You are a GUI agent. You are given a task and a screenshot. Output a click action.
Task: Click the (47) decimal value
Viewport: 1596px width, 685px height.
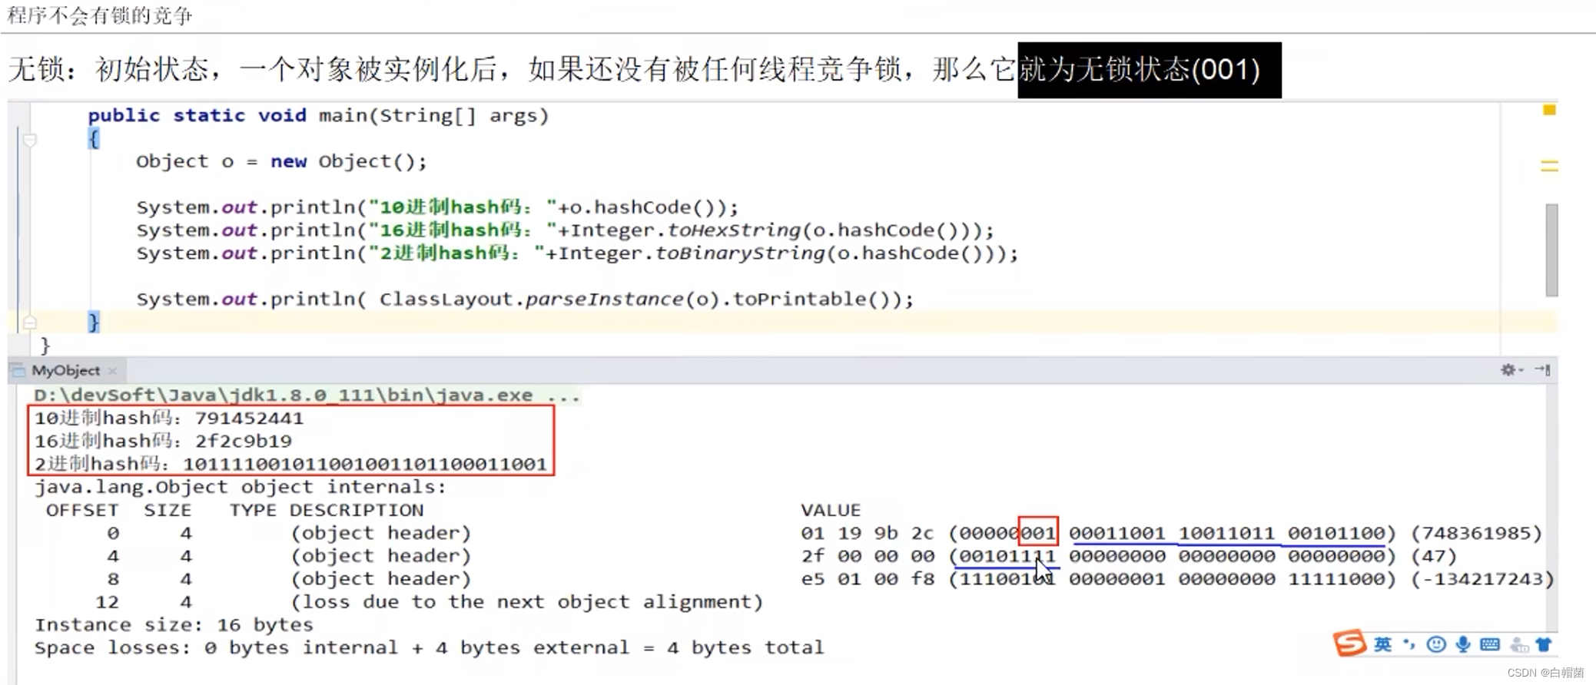pos(1434,556)
